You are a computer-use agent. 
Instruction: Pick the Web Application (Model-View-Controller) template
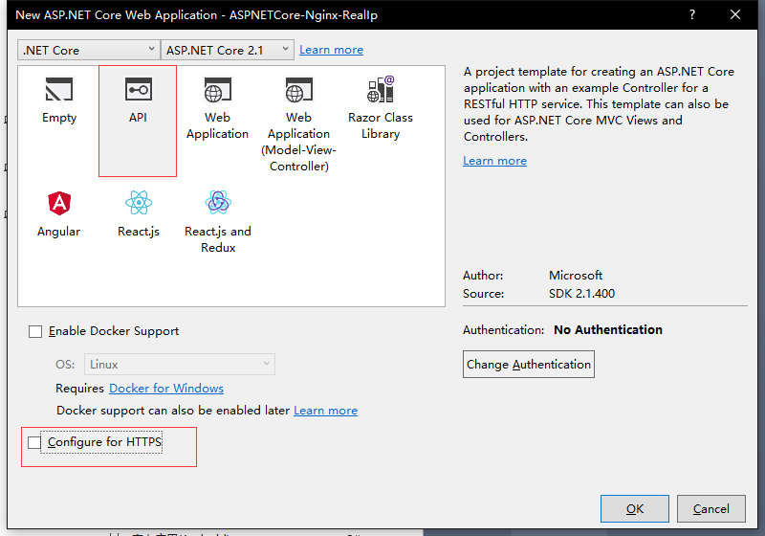[x=298, y=92]
